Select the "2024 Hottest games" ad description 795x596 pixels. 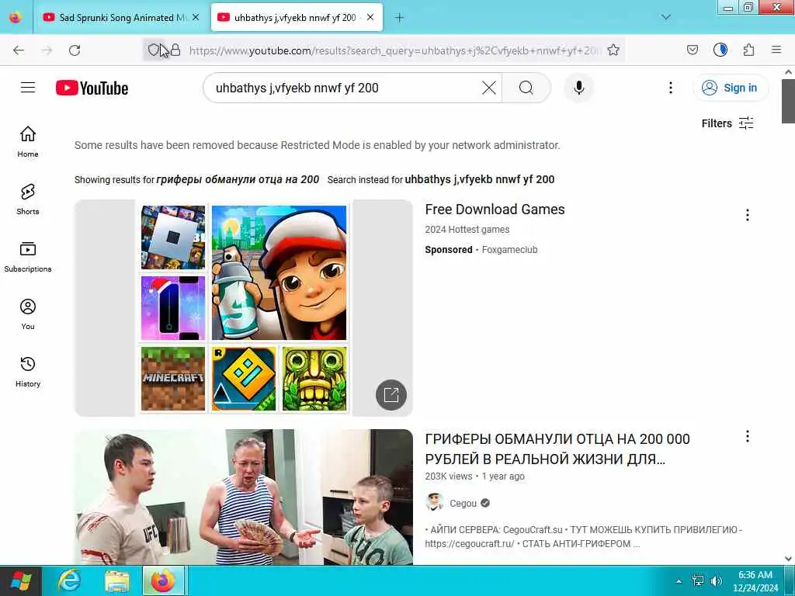coord(467,230)
